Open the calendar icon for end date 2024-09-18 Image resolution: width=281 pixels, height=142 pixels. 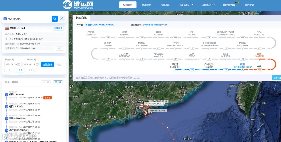tap(37, 65)
